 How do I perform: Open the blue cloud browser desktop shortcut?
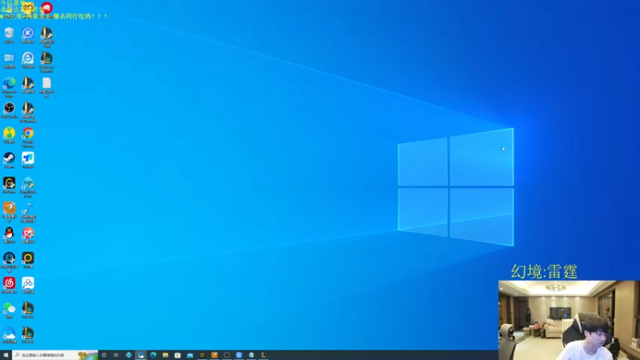tap(9, 334)
